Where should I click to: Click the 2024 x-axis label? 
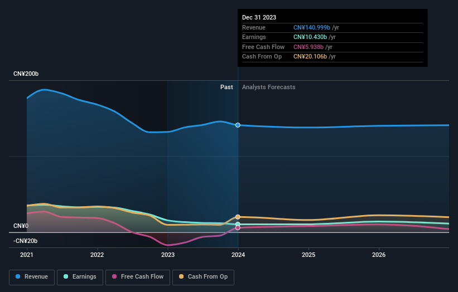[x=238, y=255]
